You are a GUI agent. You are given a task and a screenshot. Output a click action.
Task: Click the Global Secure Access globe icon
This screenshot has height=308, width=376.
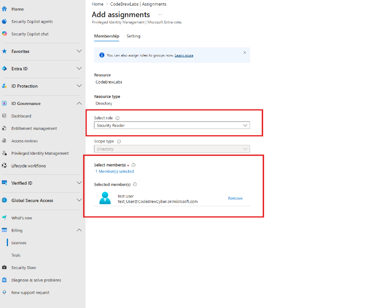point(4,200)
